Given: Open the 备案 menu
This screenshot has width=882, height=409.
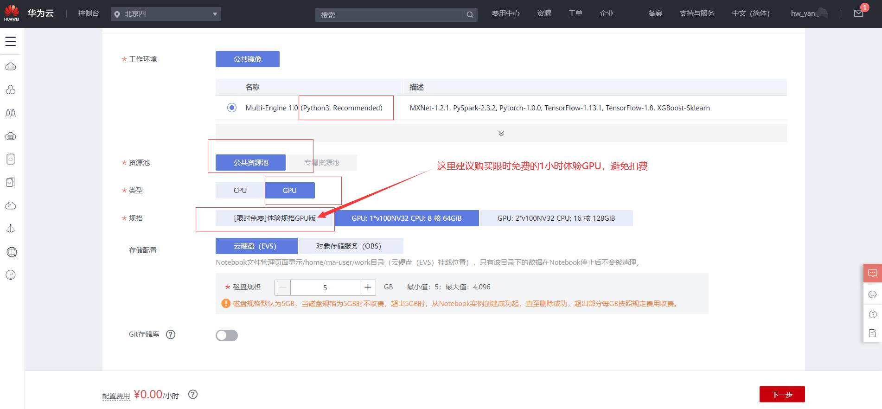Looking at the screenshot, I should coord(655,13).
